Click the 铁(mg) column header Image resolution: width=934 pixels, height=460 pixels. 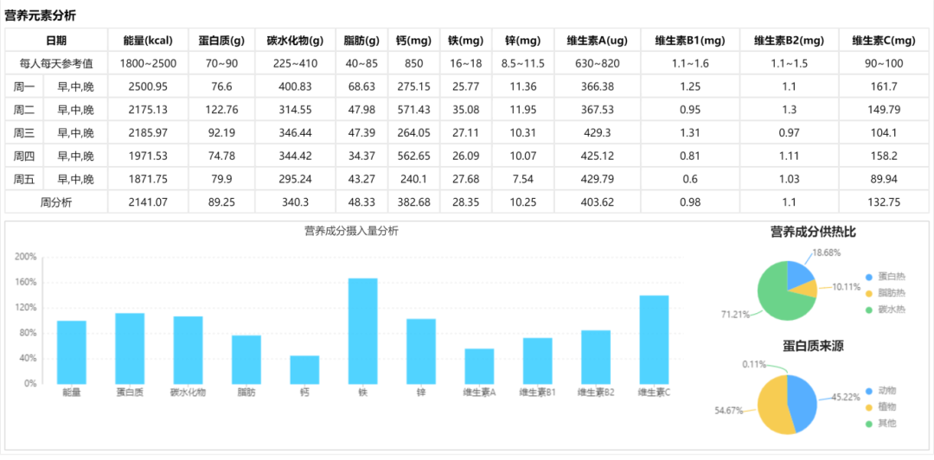tap(465, 41)
